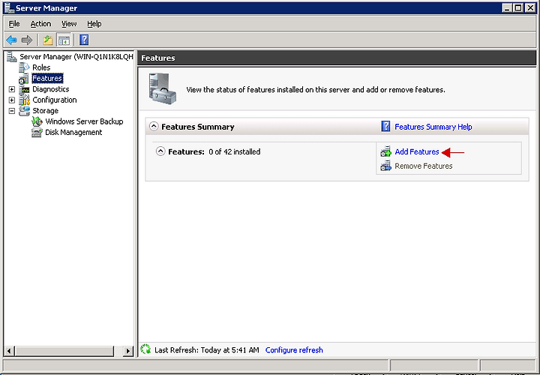This screenshot has height=375, width=540.
Task: Close the Server Manager window
Action: click(x=530, y=8)
